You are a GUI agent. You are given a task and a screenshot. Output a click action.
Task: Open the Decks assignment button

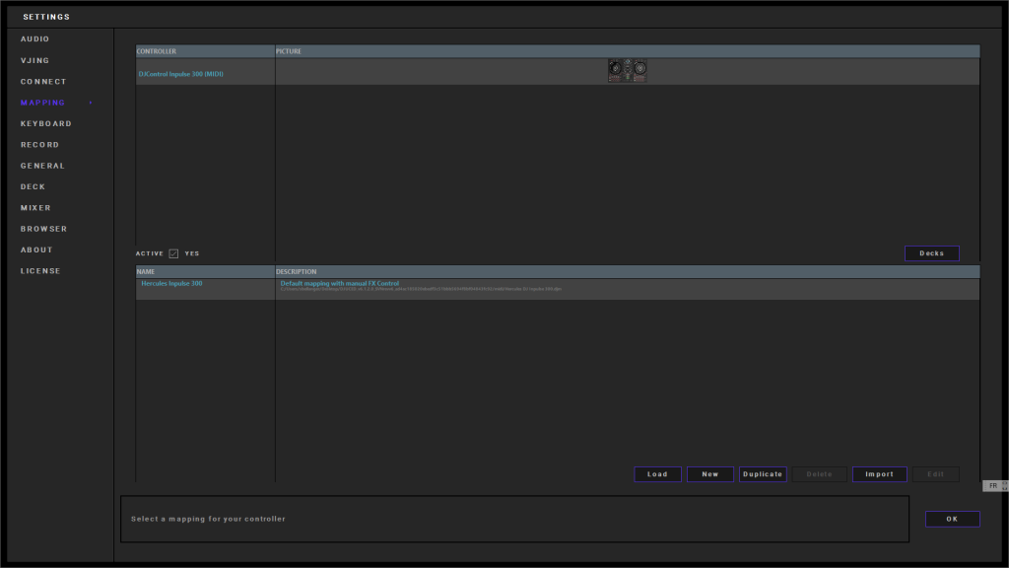[x=931, y=253]
